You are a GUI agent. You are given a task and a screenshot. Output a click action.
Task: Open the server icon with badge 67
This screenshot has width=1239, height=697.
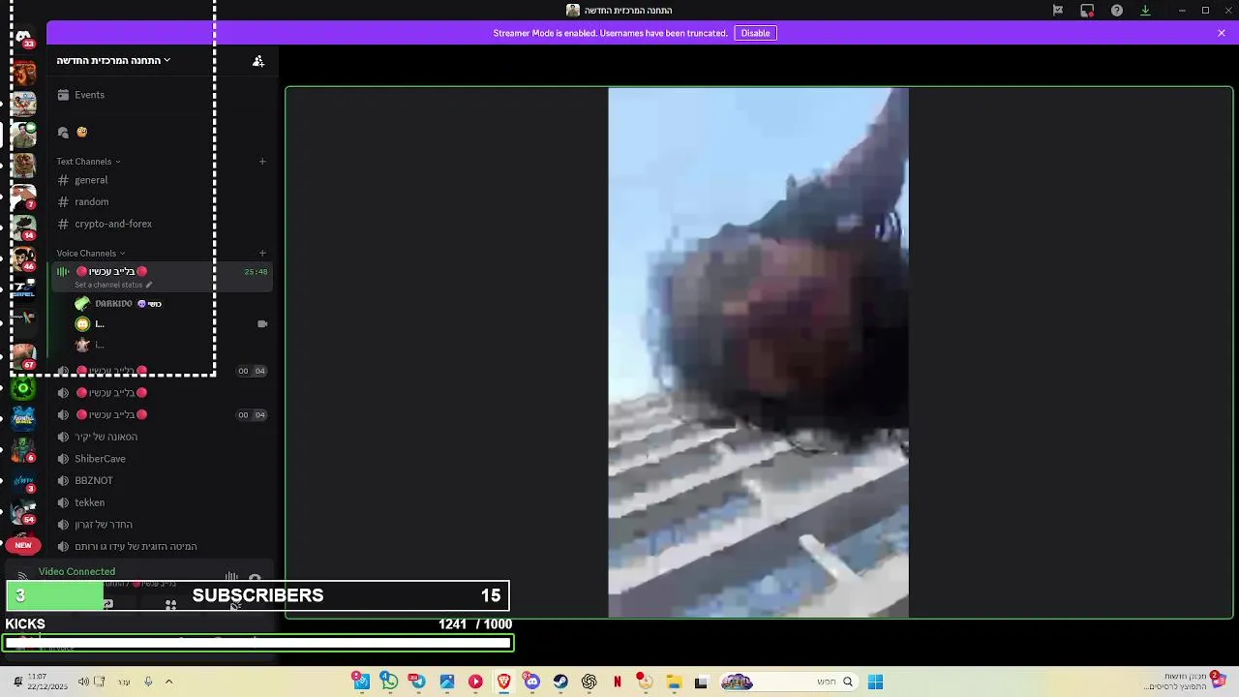click(23, 356)
